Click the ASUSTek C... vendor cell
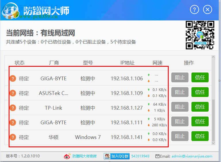Viewport: 221px width, 162px height. tap(53, 93)
